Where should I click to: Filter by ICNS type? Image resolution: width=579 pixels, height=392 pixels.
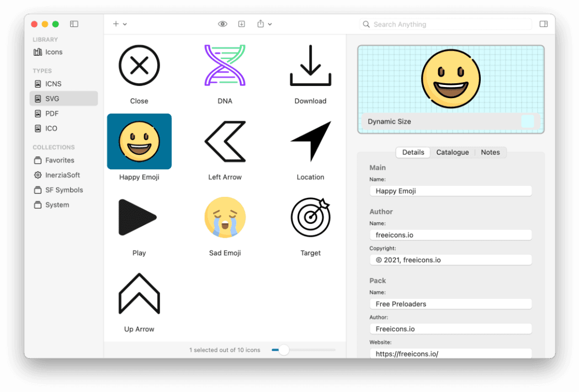(53, 84)
